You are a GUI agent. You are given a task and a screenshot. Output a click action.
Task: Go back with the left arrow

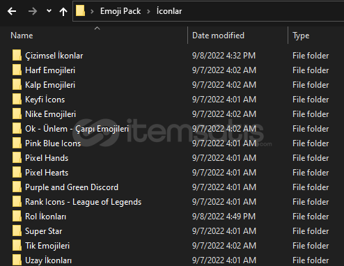click(x=12, y=11)
